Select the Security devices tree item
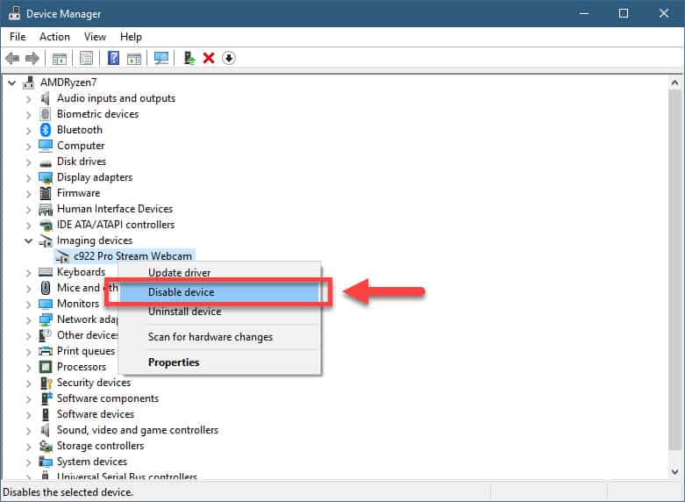The height and width of the screenshot is (502, 685). pos(94,383)
